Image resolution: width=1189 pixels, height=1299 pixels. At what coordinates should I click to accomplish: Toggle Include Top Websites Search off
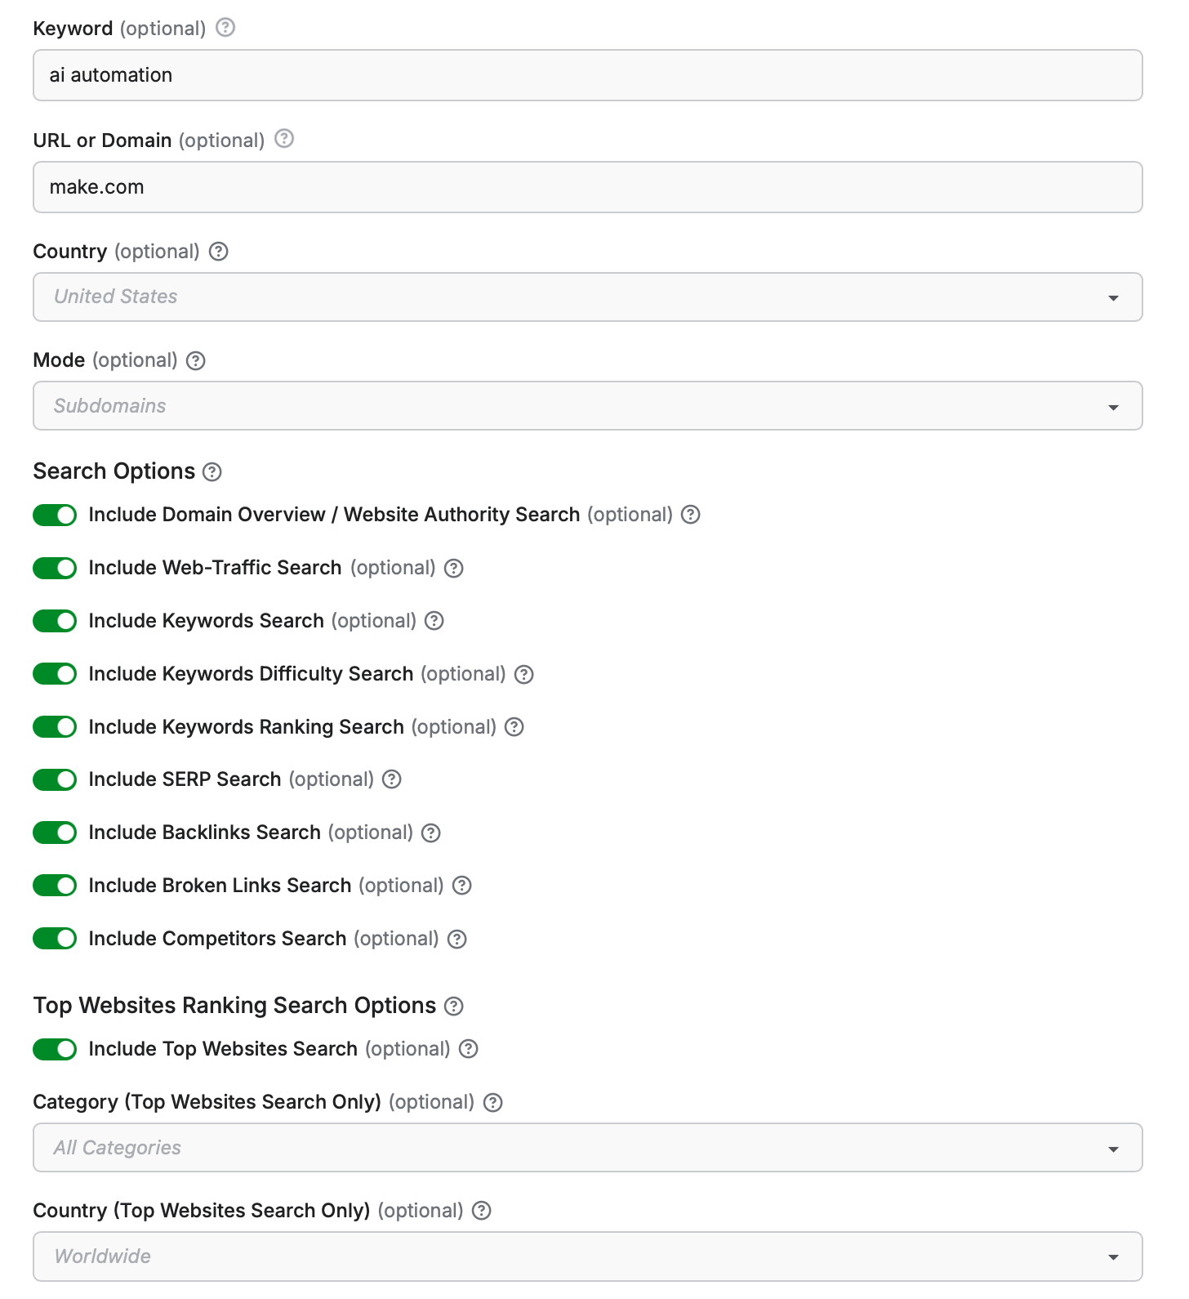[x=55, y=1049]
